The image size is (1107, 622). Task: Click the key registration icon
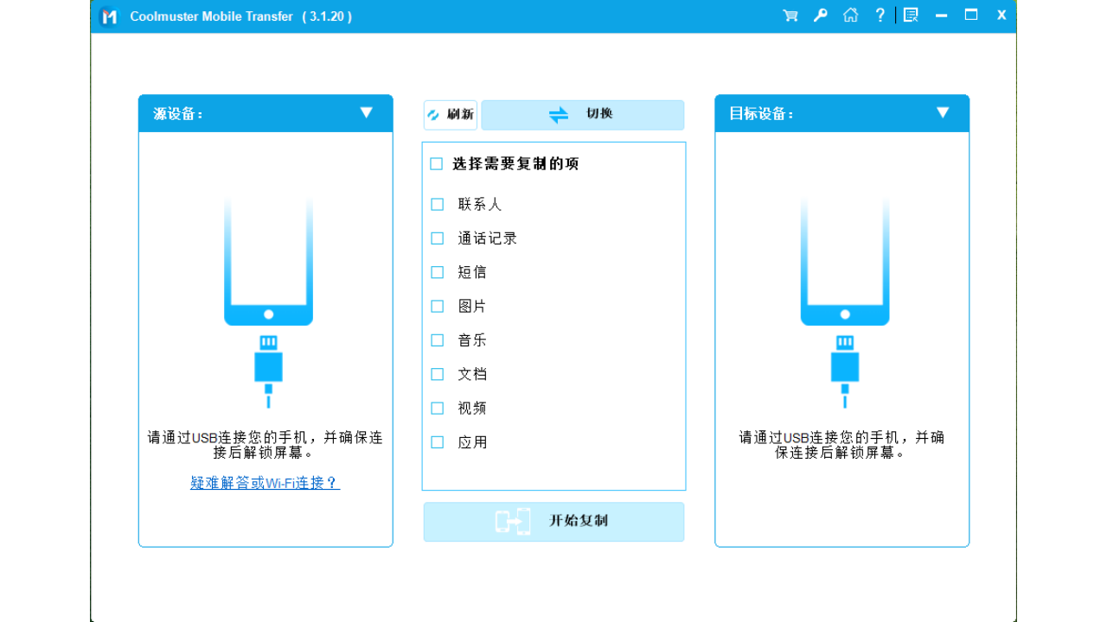tap(820, 15)
